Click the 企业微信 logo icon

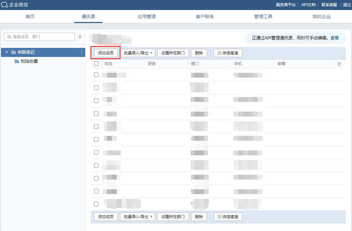point(5,5)
